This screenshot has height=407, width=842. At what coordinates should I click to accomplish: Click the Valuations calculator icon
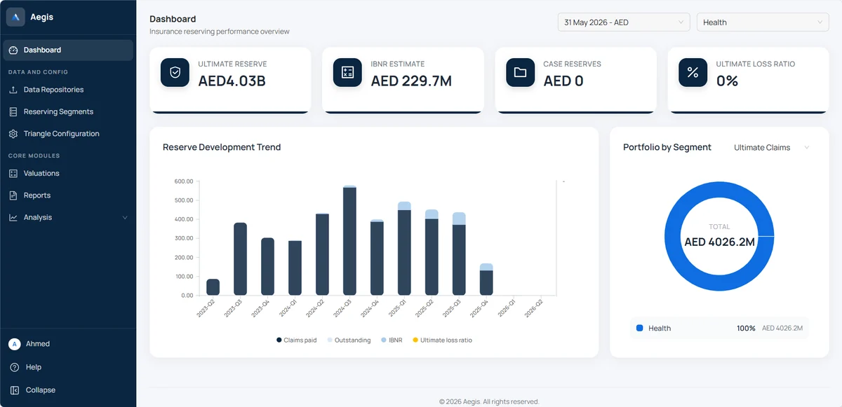click(13, 174)
